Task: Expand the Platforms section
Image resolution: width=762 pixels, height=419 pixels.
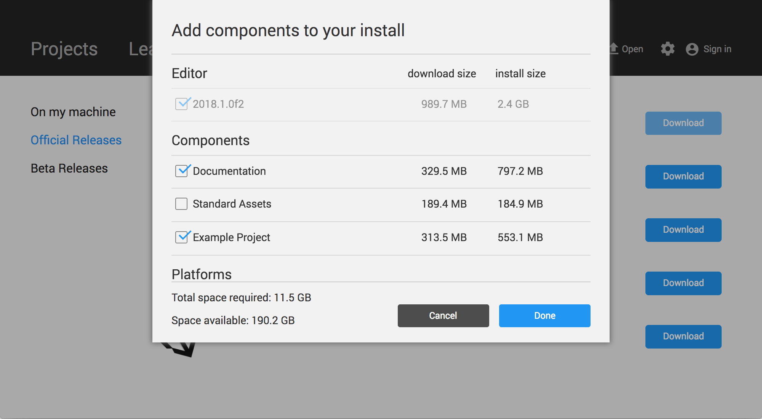Action: click(202, 274)
